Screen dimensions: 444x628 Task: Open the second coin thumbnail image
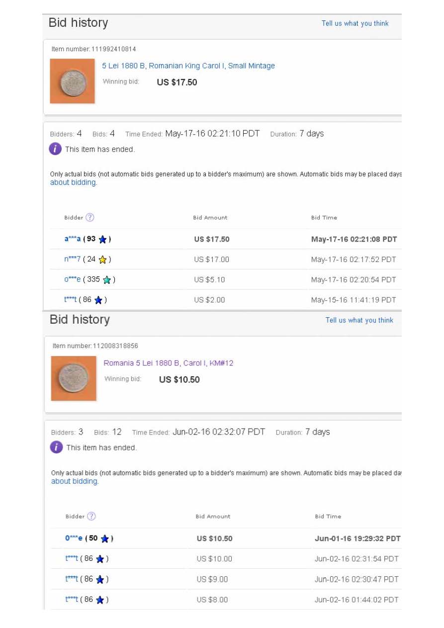(74, 378)
